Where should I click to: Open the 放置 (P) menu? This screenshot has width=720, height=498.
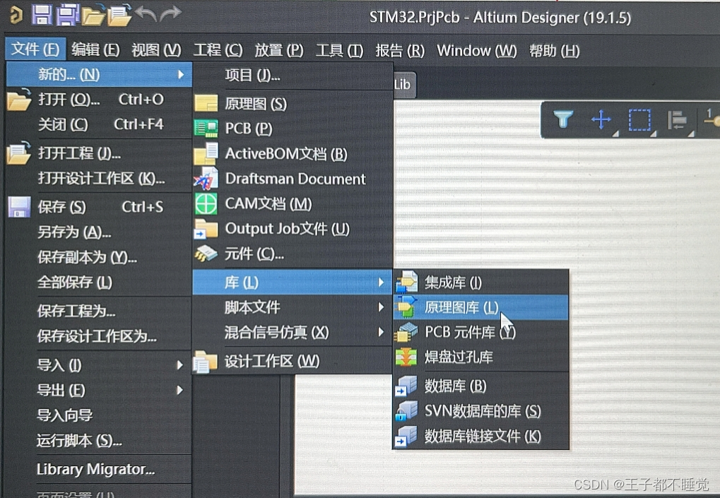tap(279, 49)
